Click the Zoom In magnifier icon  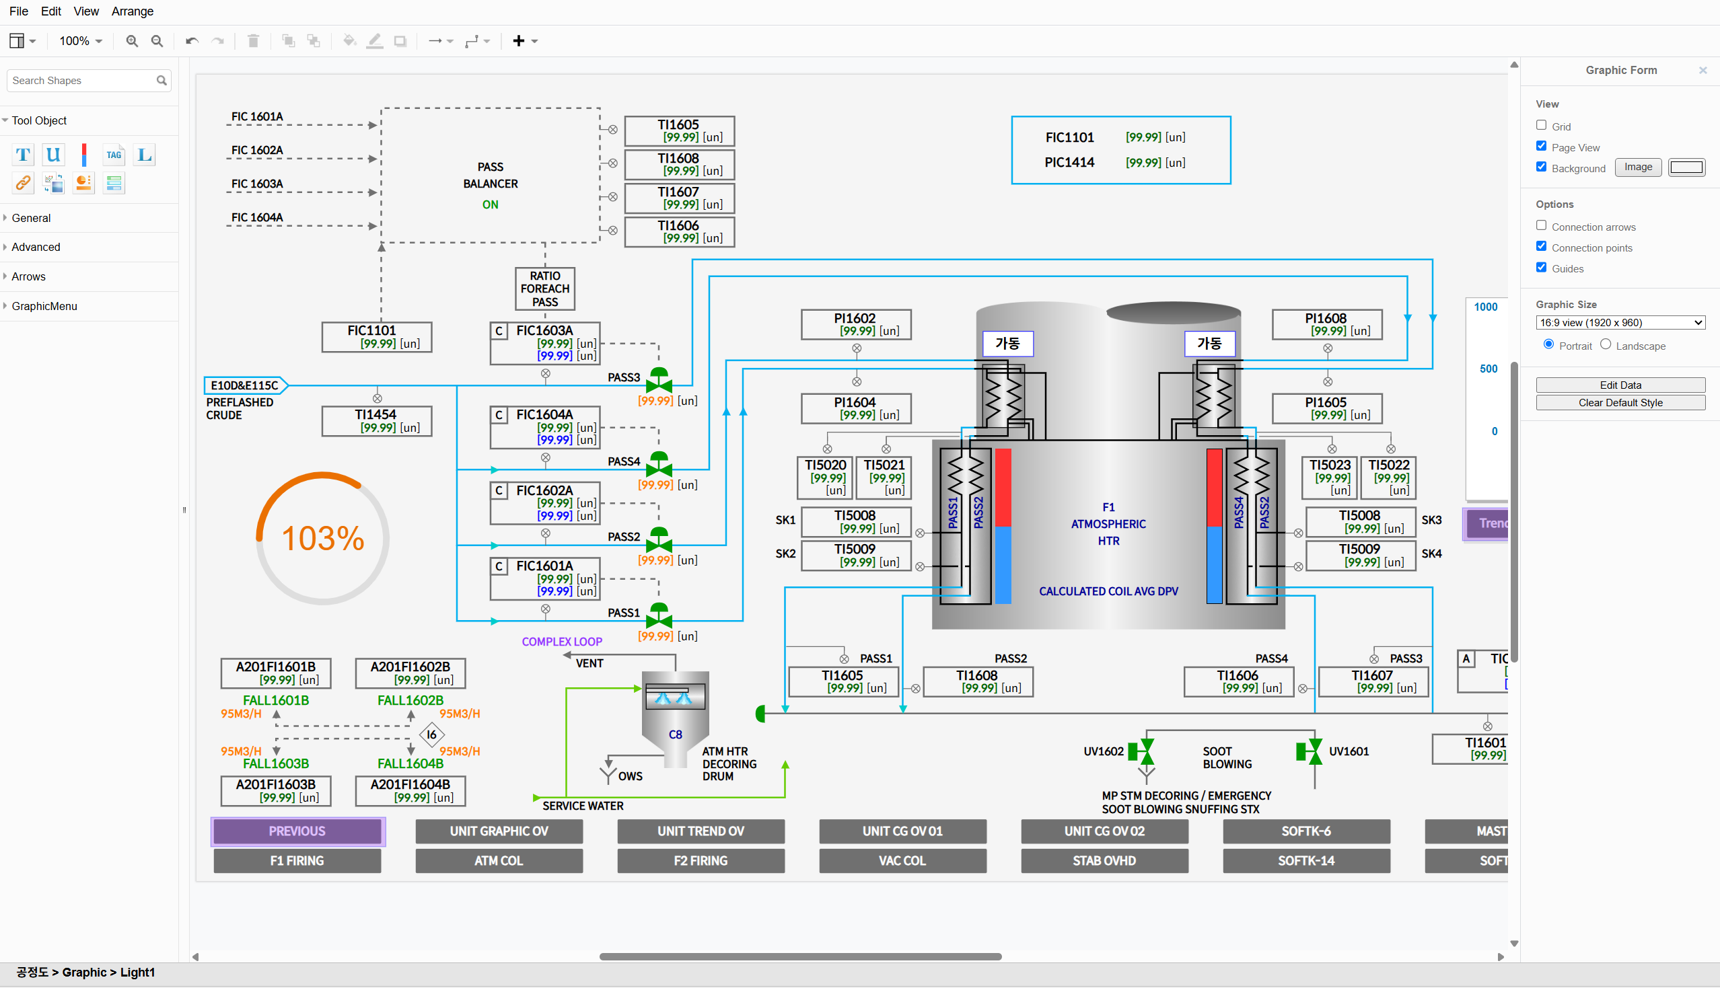tap(132, 42)
